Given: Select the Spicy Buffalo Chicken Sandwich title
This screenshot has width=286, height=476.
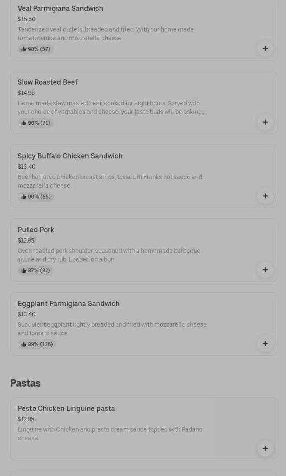Looking at the screenshot, I should coord(70,156).
